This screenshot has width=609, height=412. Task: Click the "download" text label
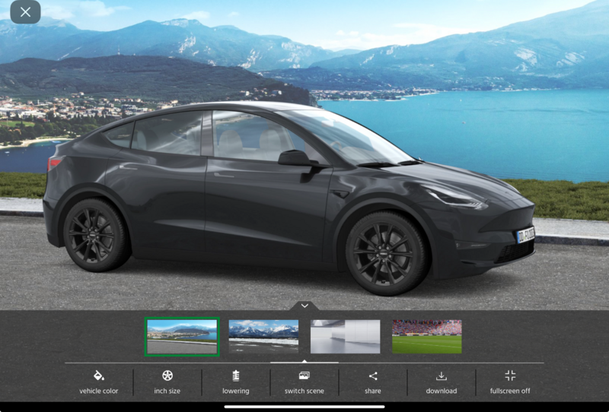pos(442,391)
